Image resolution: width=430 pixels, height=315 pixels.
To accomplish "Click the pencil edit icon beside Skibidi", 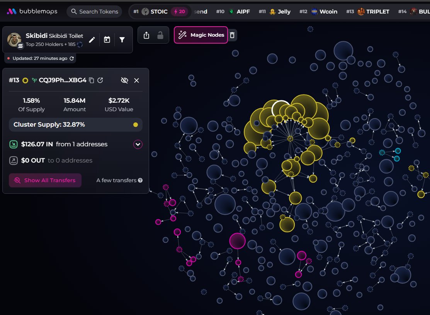I will tap(92, 39).
